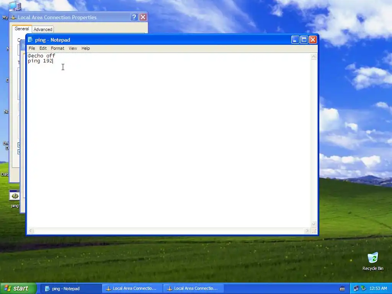Click the scroll down arrow in Notepad
Viewport: 392px width, 294px height.
click(314, 224)
